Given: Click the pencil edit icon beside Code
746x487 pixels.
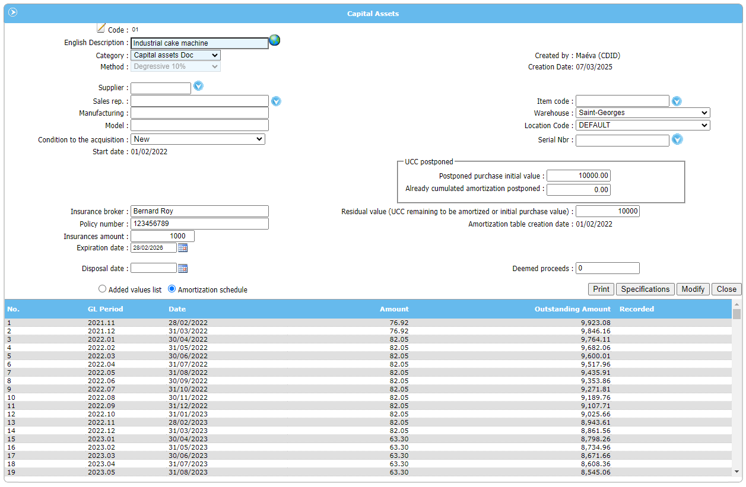Looking at the screenshot, I should point(101,28).
